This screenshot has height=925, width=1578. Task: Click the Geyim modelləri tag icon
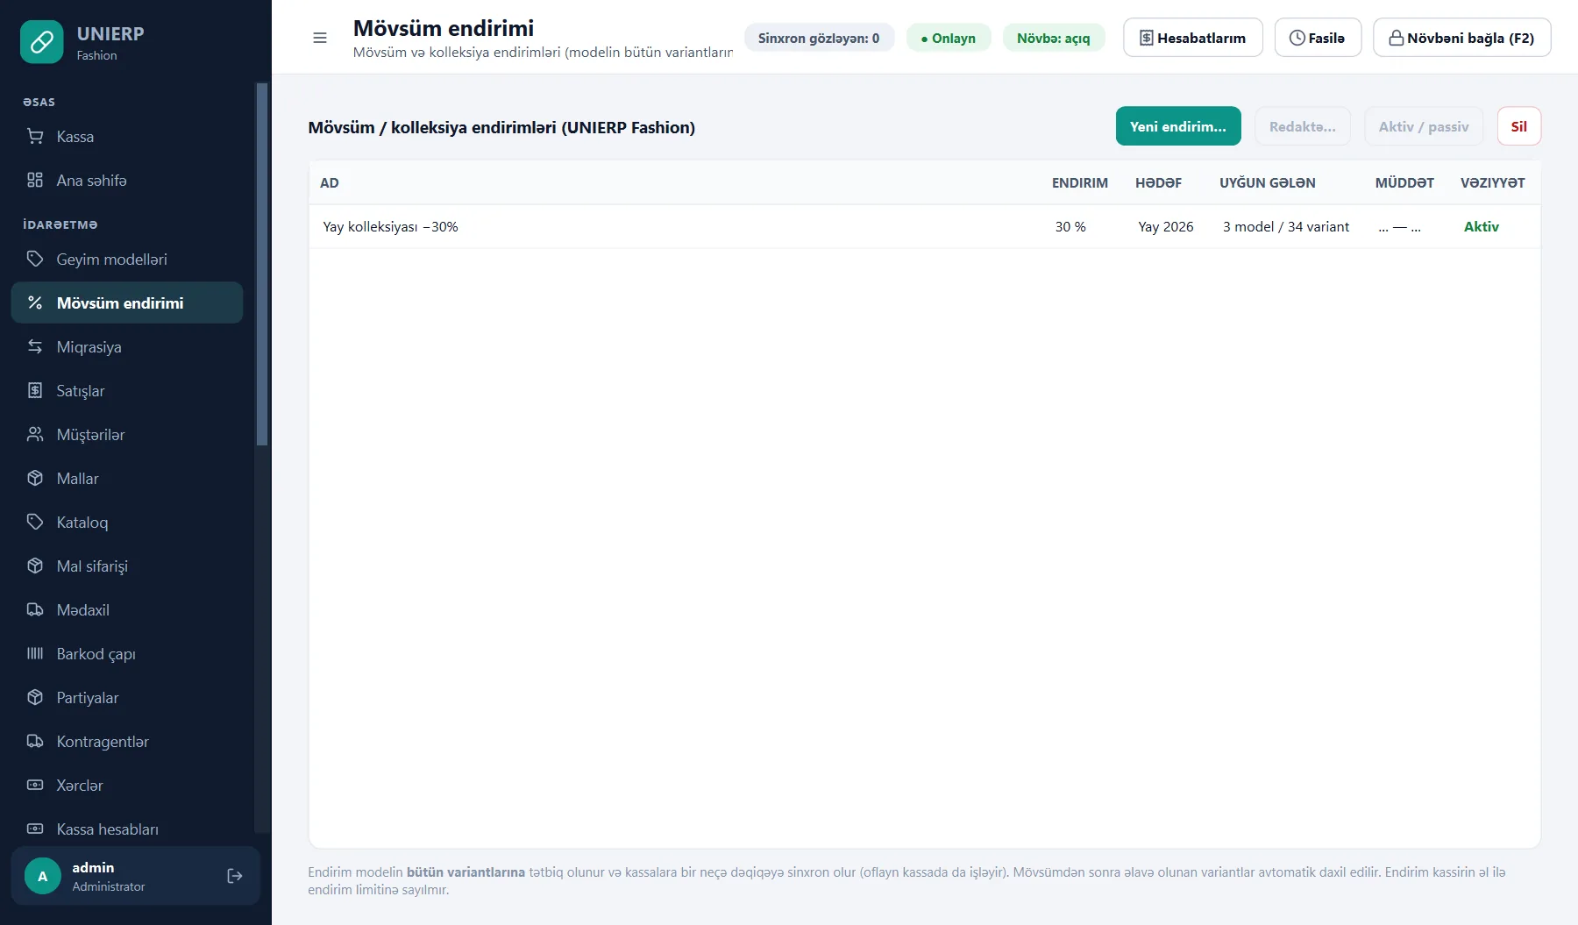(x=35, y=260)
